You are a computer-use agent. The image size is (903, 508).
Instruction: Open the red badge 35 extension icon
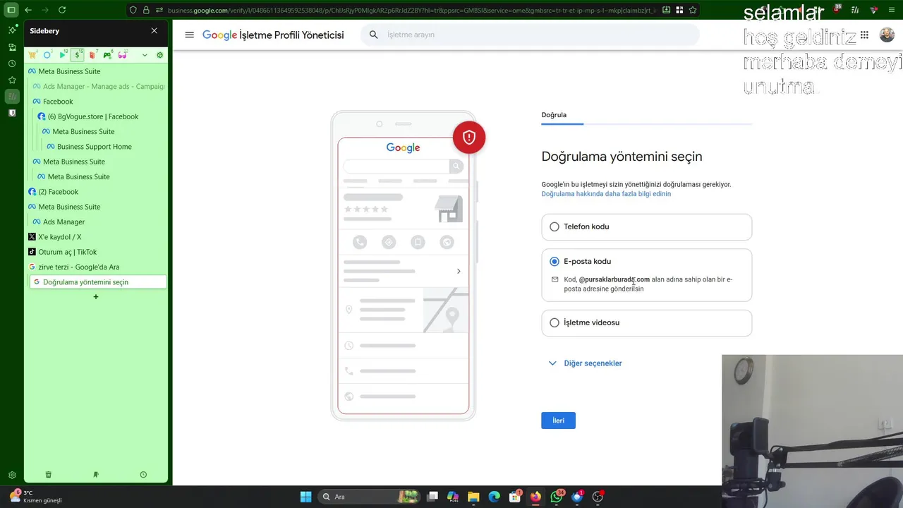[x=836, y=10]
